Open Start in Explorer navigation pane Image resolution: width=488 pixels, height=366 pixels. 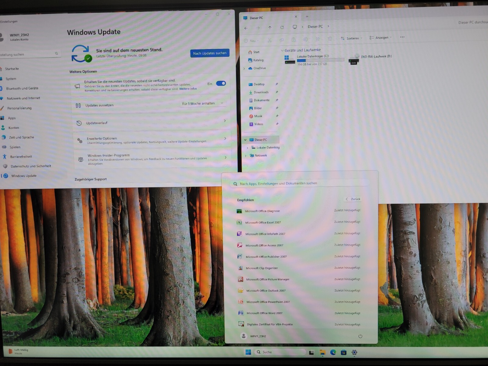point(256,52)
